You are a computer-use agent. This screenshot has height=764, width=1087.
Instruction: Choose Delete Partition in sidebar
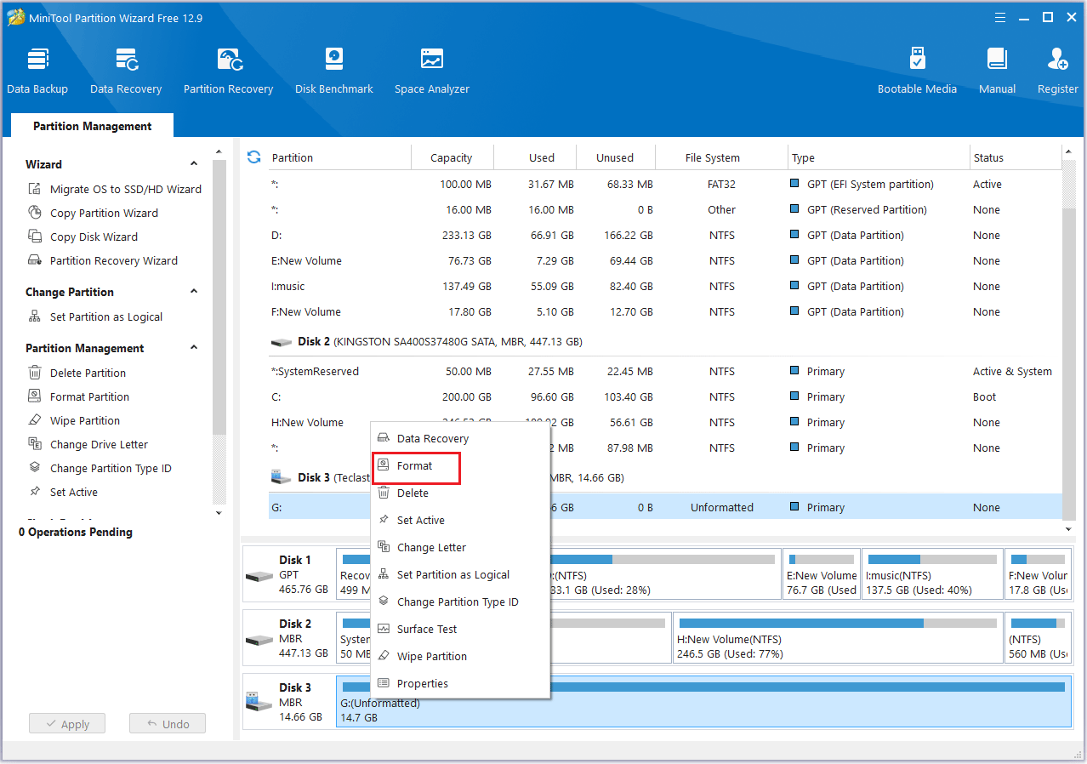[77, 373]
